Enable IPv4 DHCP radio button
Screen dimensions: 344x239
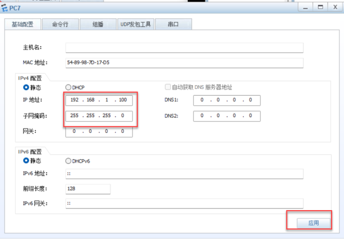(x=69, y=87)
